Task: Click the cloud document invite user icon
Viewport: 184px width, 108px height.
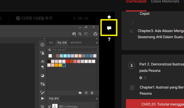Action: coord(74,34)
